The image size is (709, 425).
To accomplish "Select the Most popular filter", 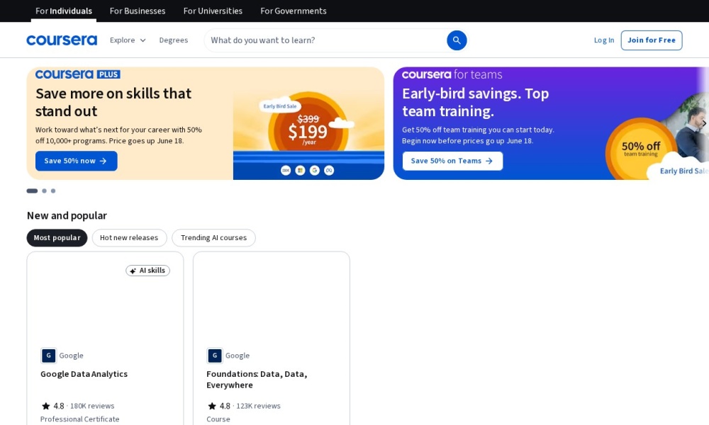I will (57, 237).
